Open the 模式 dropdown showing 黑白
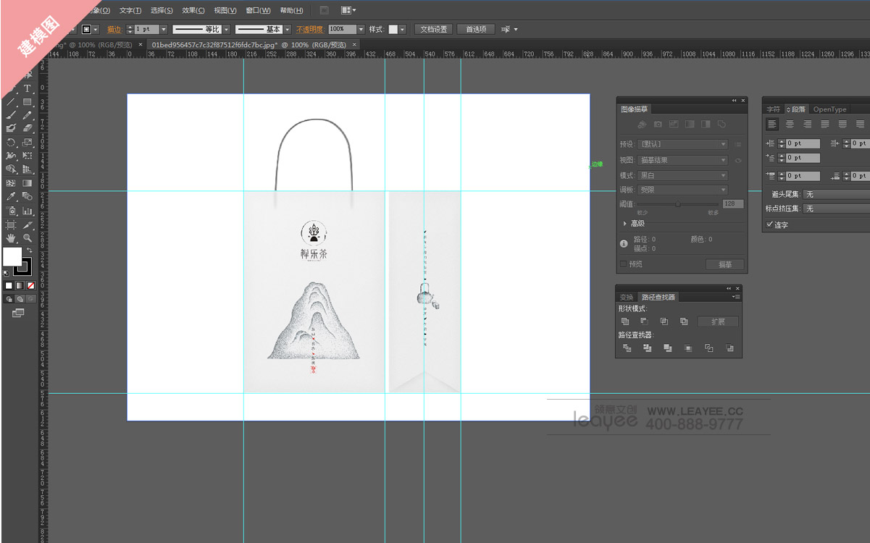Viewport: 870px width, 543px height. (x=682, y=176)
